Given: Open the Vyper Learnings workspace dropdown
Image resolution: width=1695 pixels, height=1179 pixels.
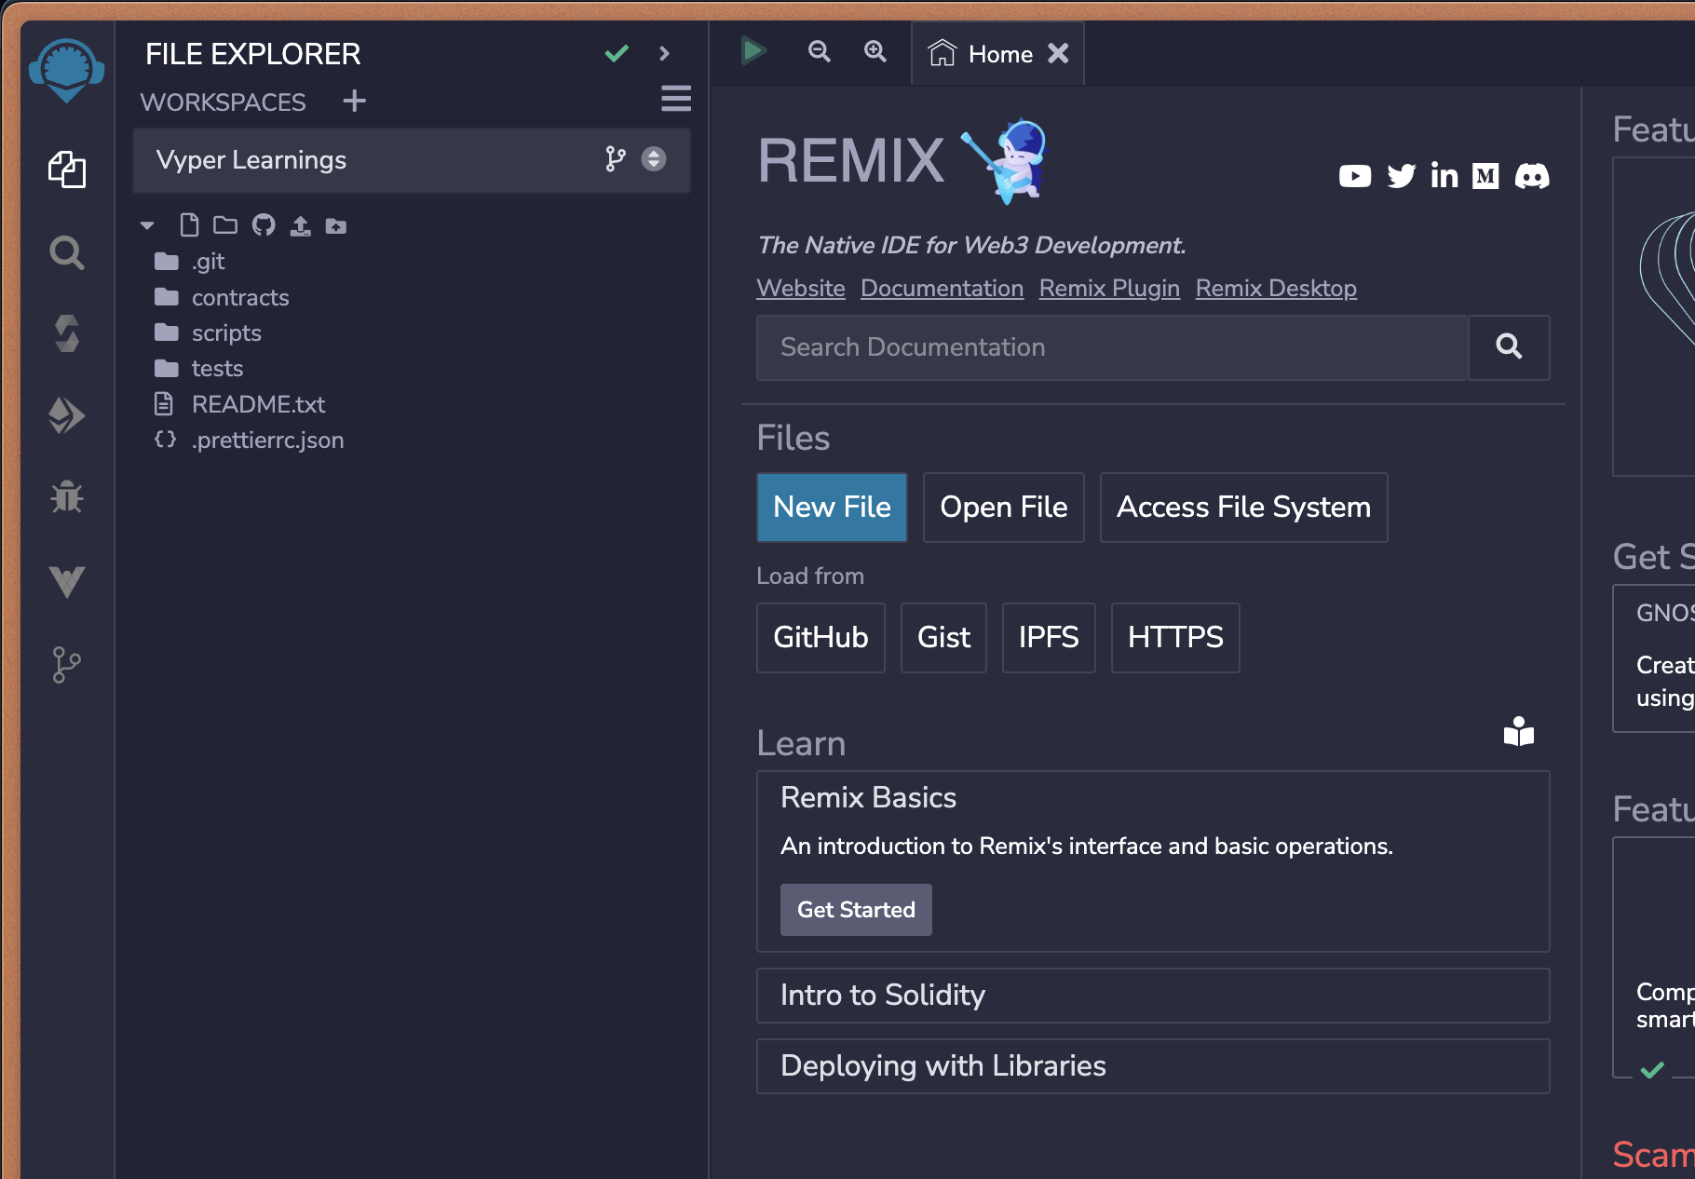Looking at the screenshot, I should click(x=412, y=160).
